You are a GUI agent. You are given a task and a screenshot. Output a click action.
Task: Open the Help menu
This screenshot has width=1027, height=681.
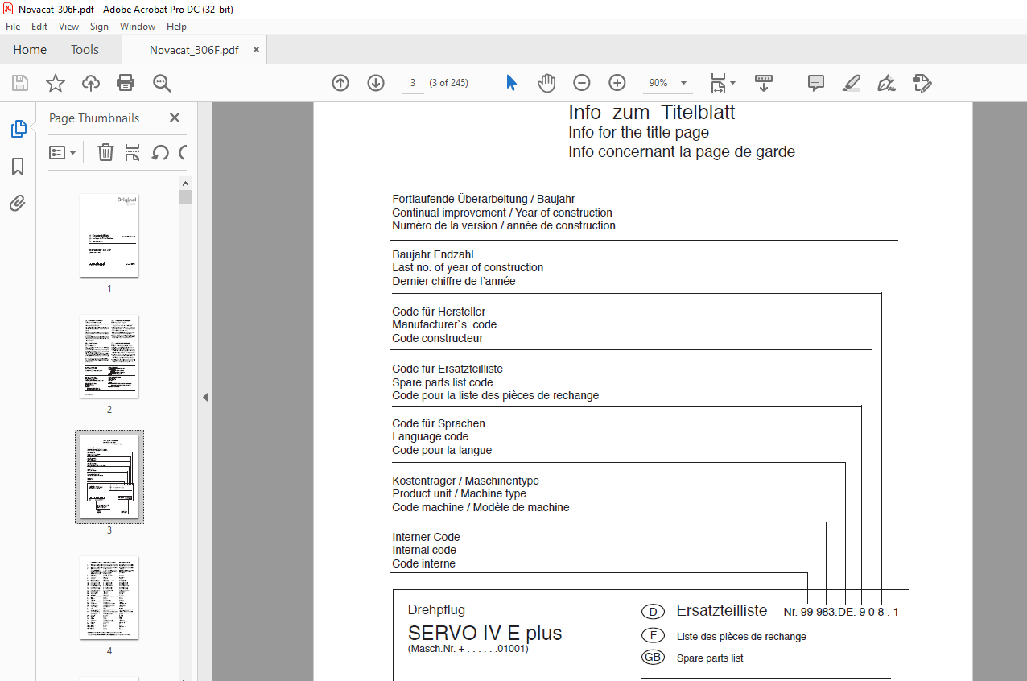tap(176, 27)
